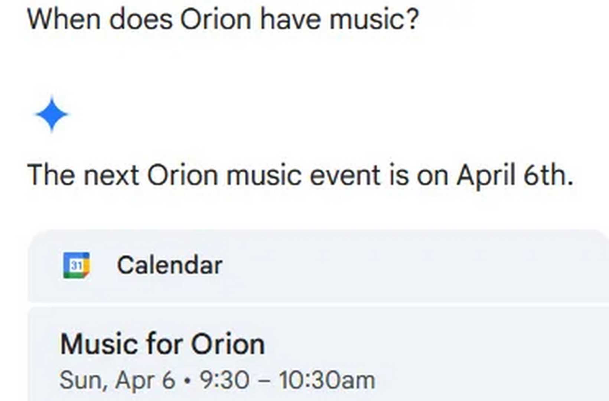Open the Music for Orion event
609x401 pixels.
point(162,344)
